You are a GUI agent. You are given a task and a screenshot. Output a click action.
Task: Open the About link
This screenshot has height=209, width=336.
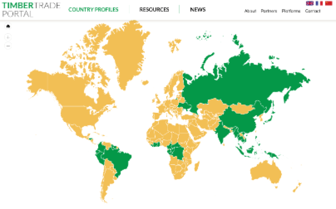(x=250, y=11)
